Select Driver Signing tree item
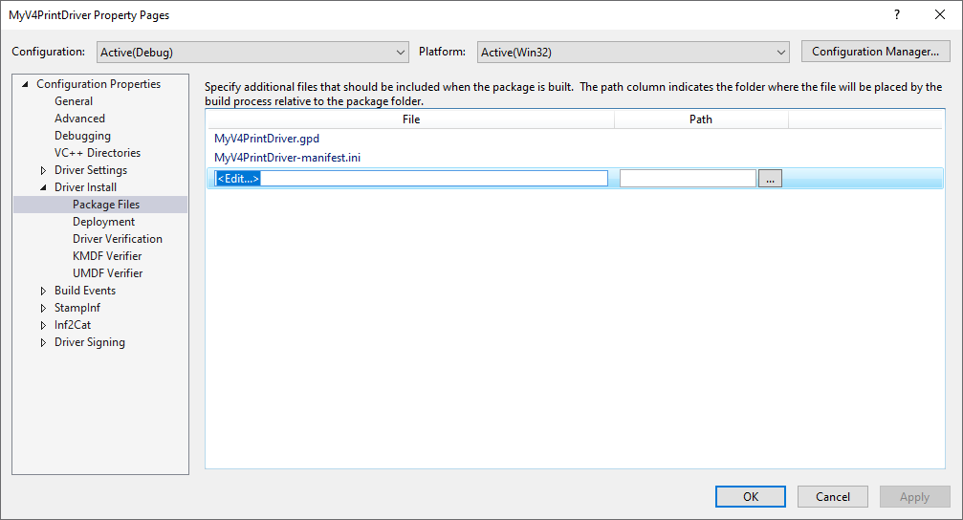The image size is (963, 520). click(90, 342)
